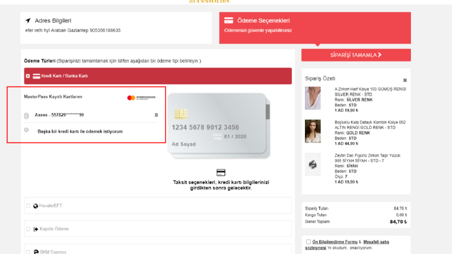The width and height of the screenshot is (452, 254).
Task: Accept the Ön Bilgilendirme Formu agreement checkbox
Action: [308, 242]
